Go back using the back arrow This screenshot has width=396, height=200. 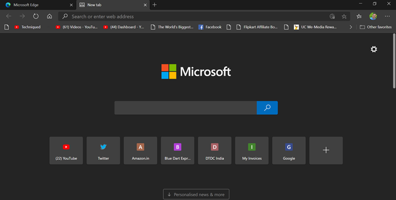[9, 16]
